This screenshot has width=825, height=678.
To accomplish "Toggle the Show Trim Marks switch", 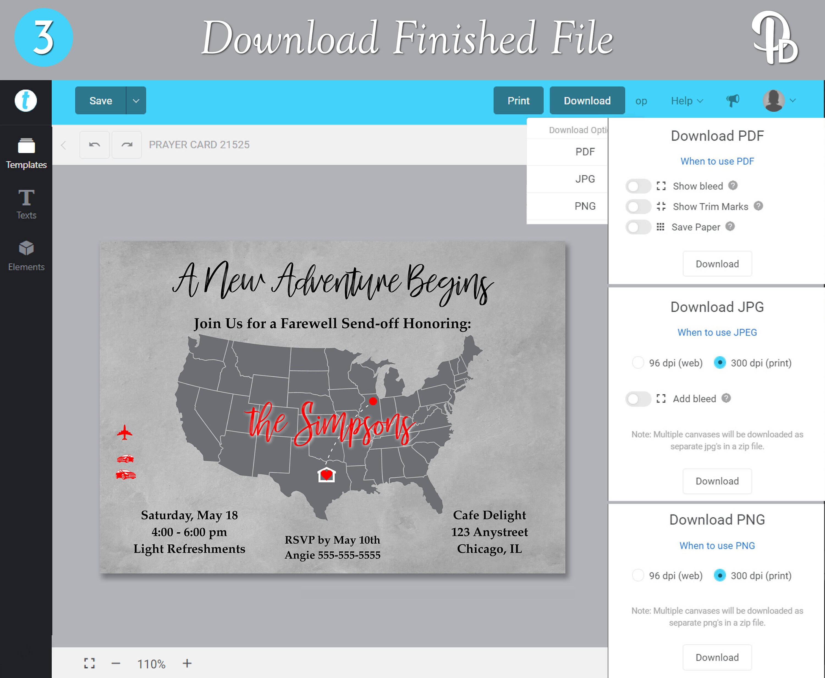I will point(638,207).
